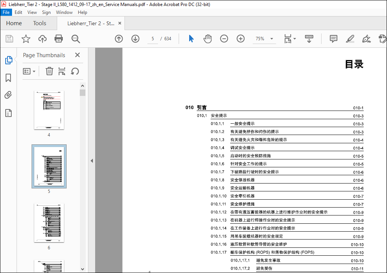Add document to starred files
The image size is (387, 273).
[x=26, y=39]
